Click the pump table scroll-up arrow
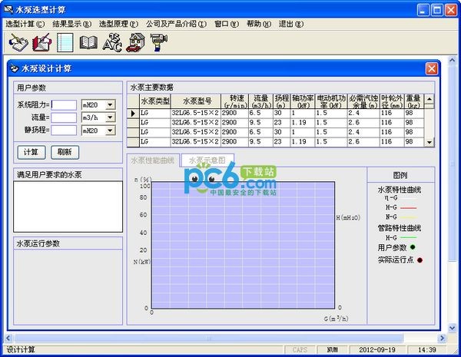 click(429, 99)
